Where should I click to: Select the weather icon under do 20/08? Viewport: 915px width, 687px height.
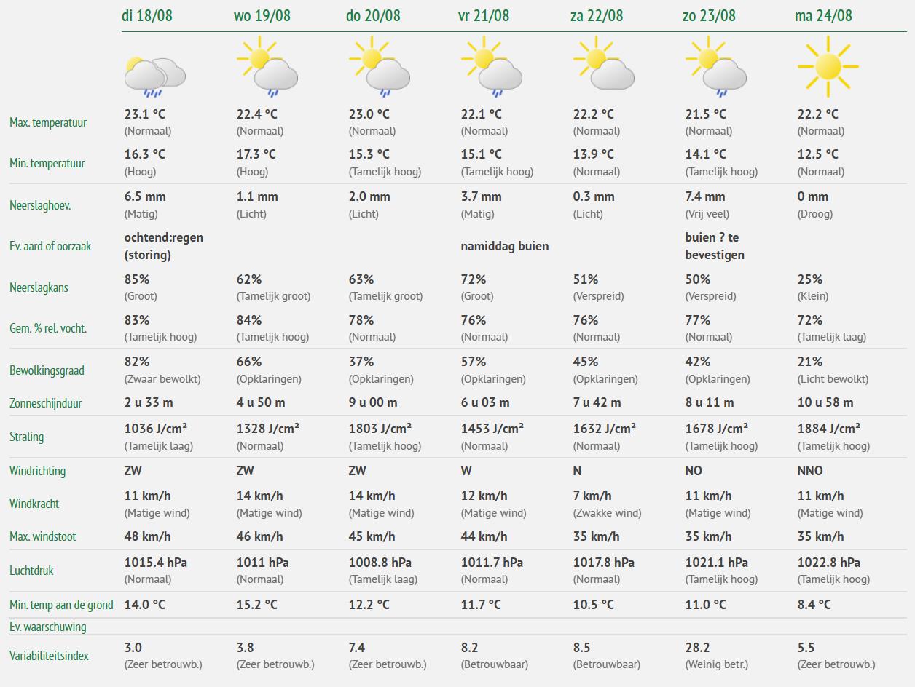click(379, 67)
